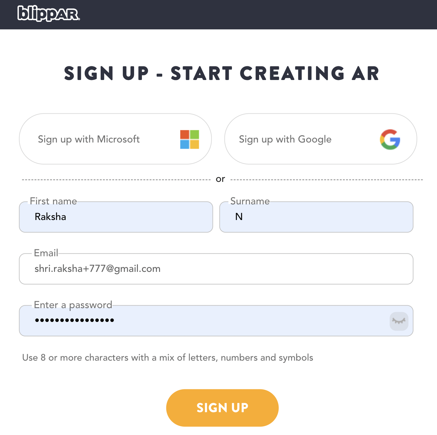437x435 pixels.
Task: Click the Surname floating label
Action: 250,201
